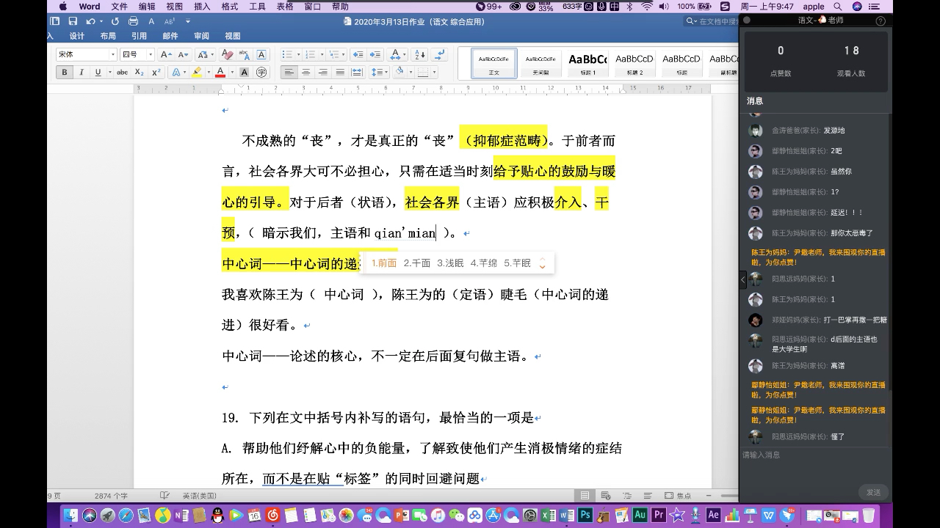Select the superscript icon
The image size is (940, 528).
156,72
